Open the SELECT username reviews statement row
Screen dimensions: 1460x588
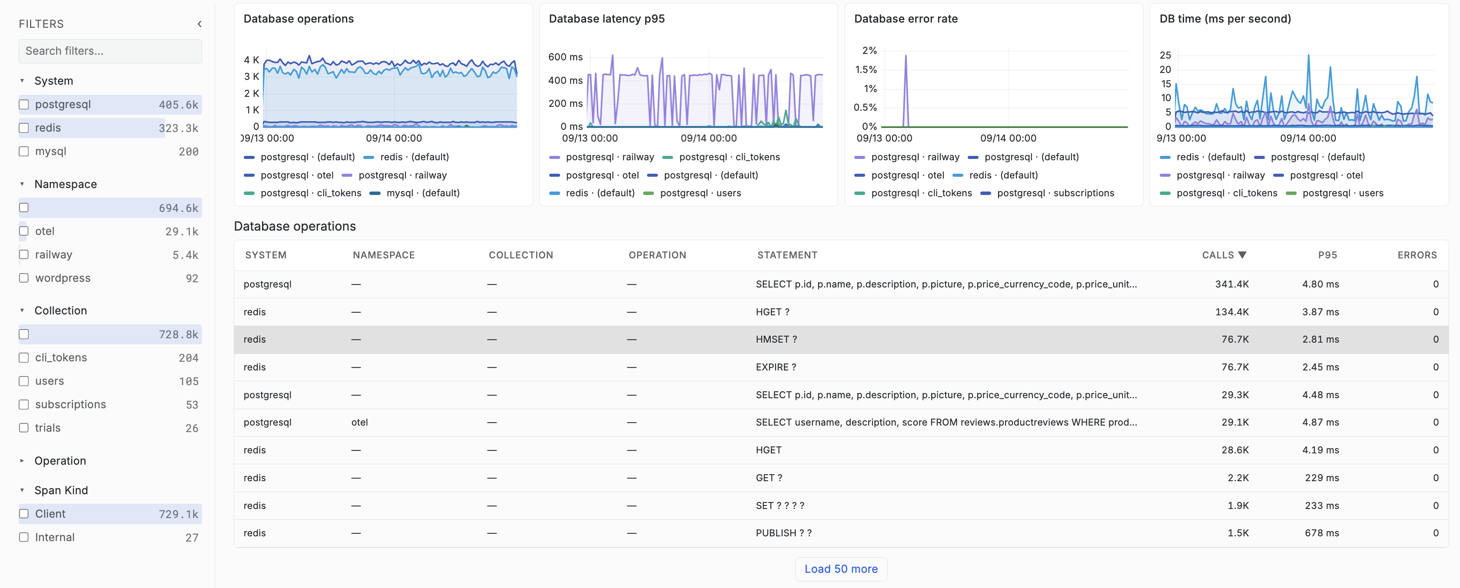(841, 423)
